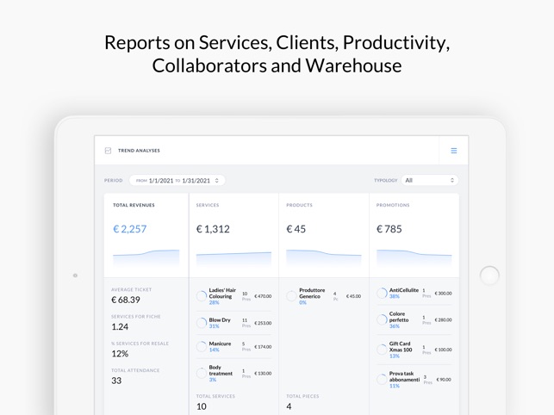Select the Colore perfetto promotion name
Image resolution: width=554 pixels, height=415 pixels.
point(399,317)
